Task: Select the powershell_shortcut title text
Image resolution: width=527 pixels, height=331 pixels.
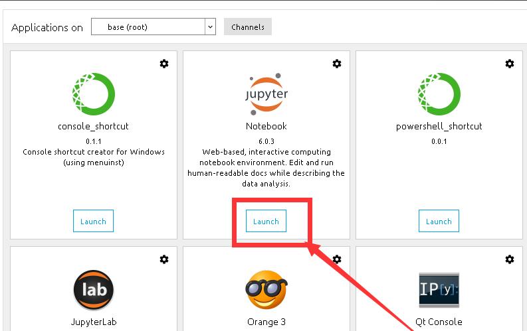Action: coord(439,127)
